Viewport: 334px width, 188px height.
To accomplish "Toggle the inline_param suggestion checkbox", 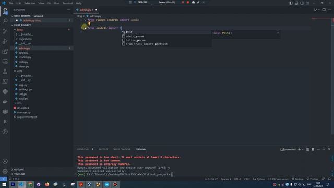I will [124, 40].
